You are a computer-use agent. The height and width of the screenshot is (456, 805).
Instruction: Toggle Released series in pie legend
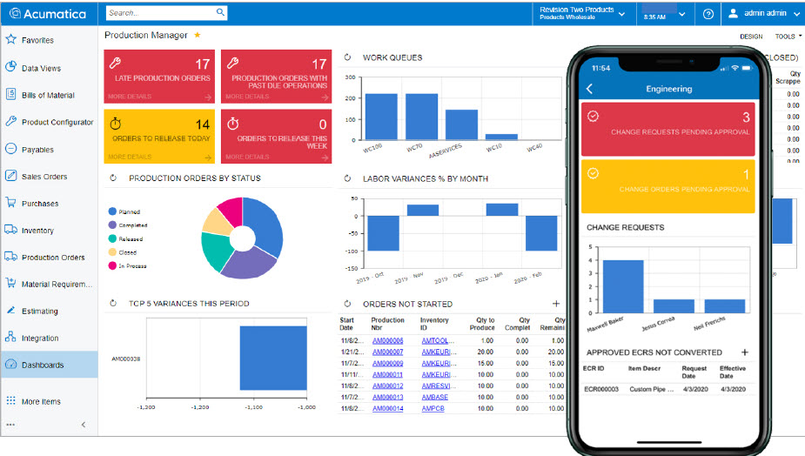click(x=126, y=238)
